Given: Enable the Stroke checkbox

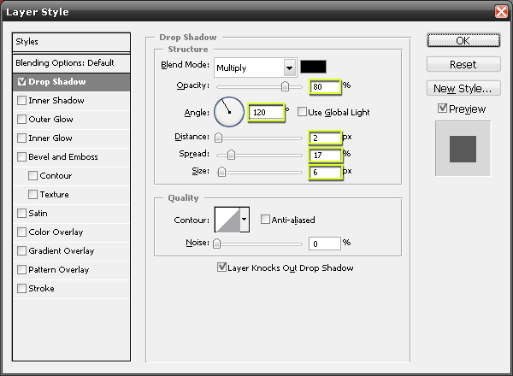Looking at the screenshot, I should pos(21,288).
